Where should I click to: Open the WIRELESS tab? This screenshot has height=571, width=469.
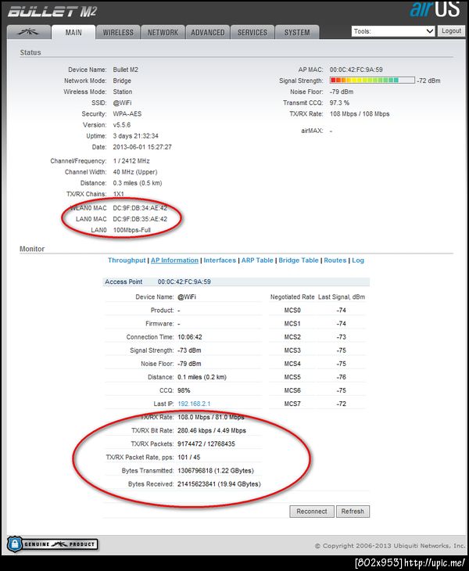coord(118,32)
